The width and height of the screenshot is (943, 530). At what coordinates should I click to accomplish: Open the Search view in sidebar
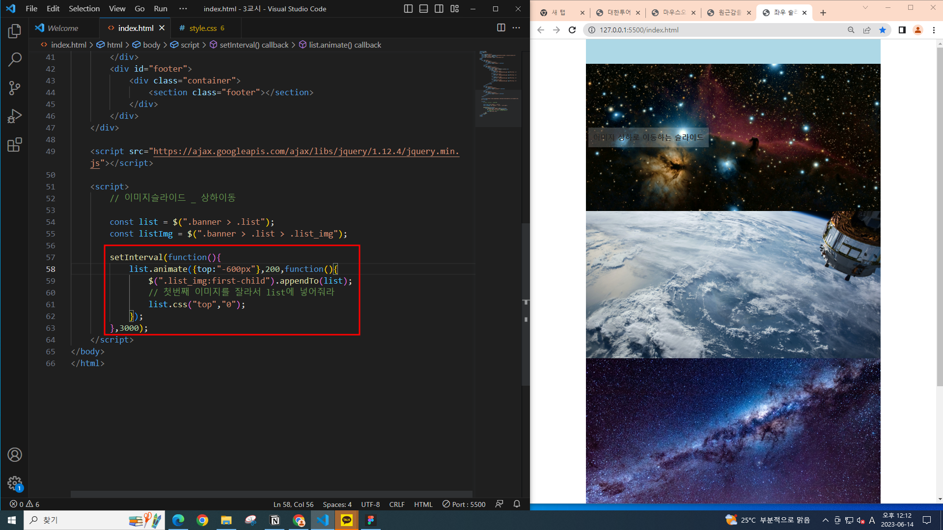click(x=15, y=60)
